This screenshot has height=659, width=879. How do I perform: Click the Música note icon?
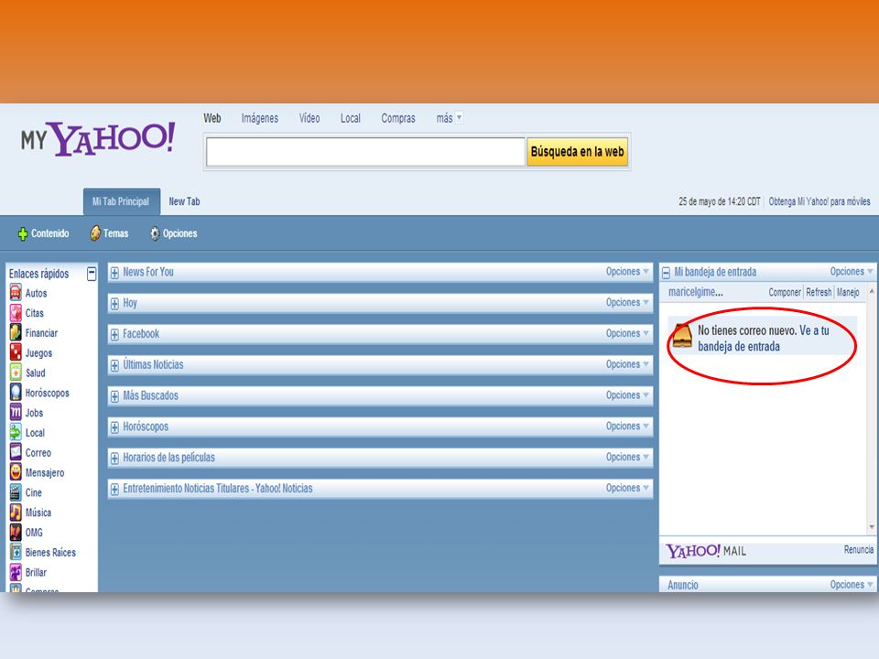(x=16, y=513)
